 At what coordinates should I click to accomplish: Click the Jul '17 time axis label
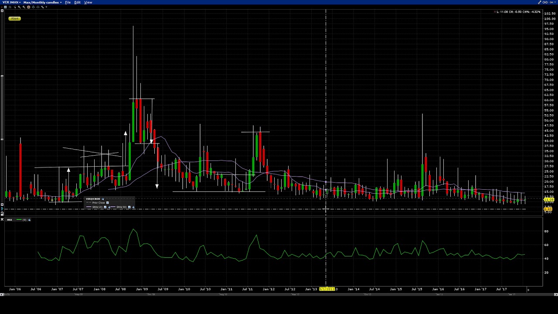point(501,289)
